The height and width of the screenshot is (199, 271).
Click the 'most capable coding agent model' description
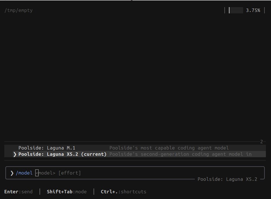coord(169,148)
